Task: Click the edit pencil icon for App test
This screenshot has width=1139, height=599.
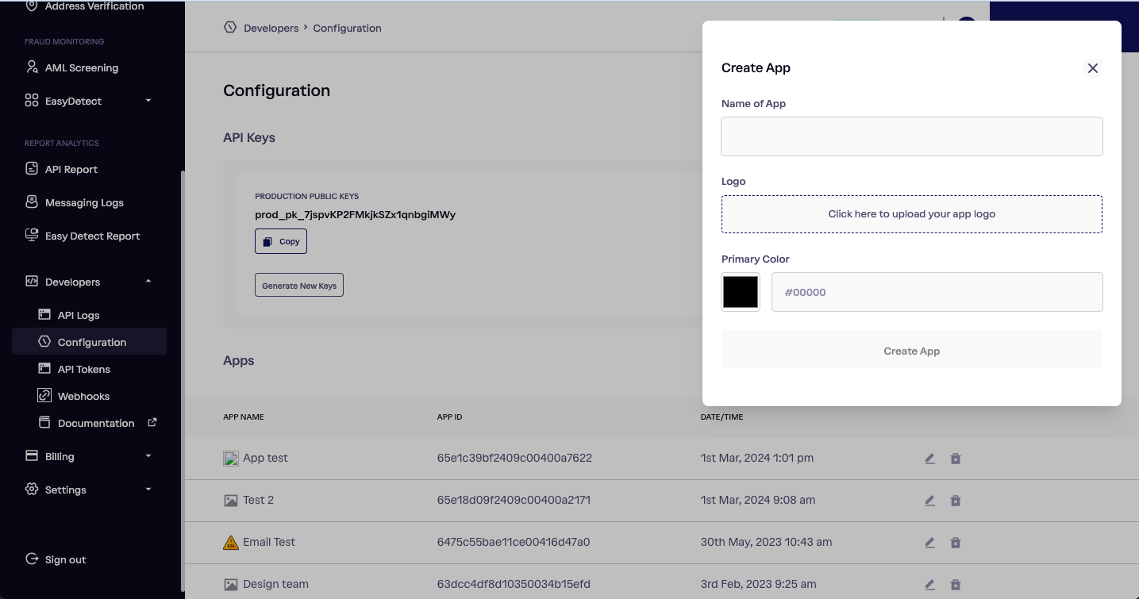Action: point(929,459)
